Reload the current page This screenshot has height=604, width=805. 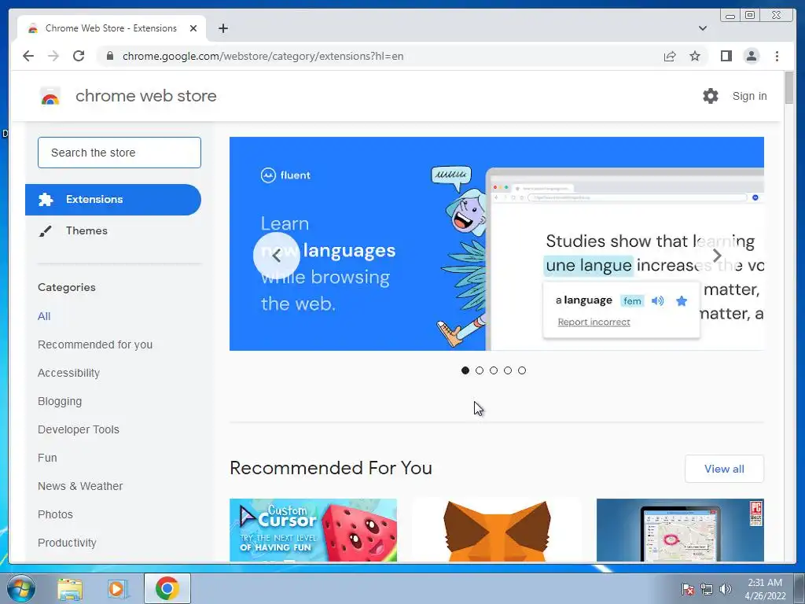79,56
